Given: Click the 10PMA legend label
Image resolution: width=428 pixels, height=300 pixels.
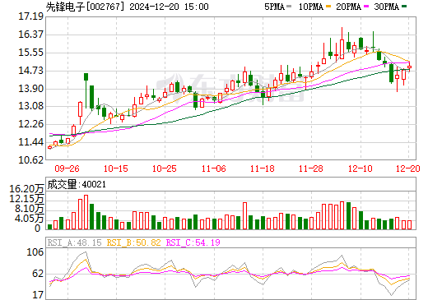Looking at the screenshot, I should click(311, 7).
